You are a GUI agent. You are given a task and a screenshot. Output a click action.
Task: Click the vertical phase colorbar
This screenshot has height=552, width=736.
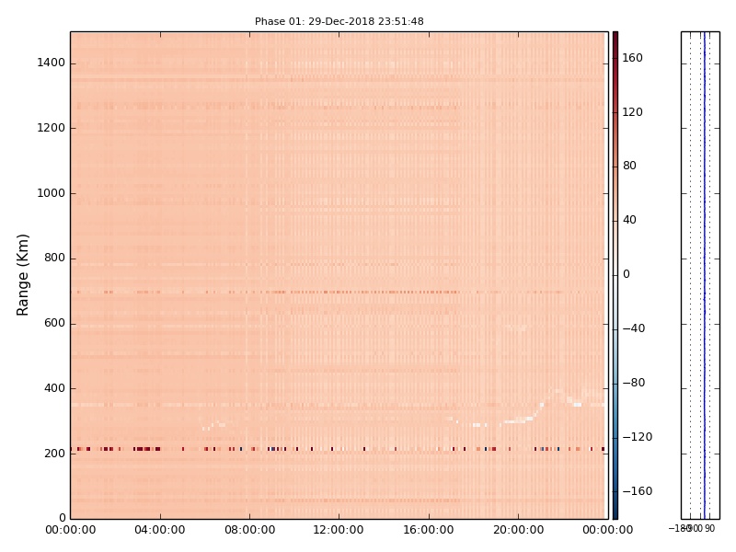pos(615,275)
